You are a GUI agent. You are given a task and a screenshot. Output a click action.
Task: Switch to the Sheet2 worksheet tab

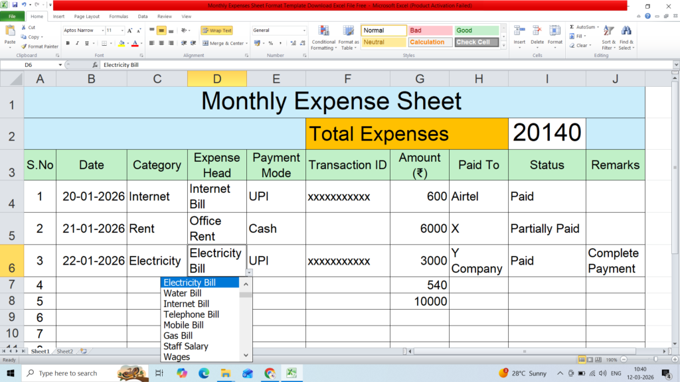click(x=64, y=351)
